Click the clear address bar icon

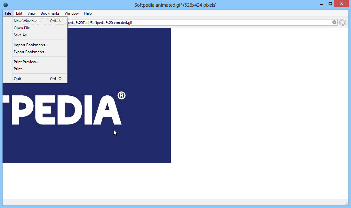(334, 22)
